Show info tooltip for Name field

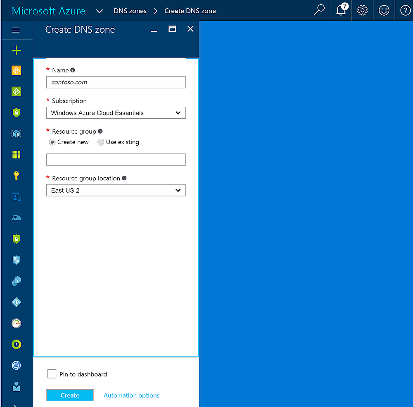pyautogui.click(x=73, y=70)
